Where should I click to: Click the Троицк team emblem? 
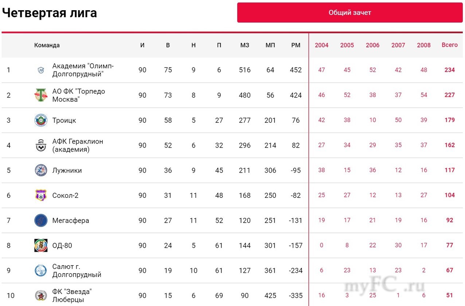tap(41, 120)
